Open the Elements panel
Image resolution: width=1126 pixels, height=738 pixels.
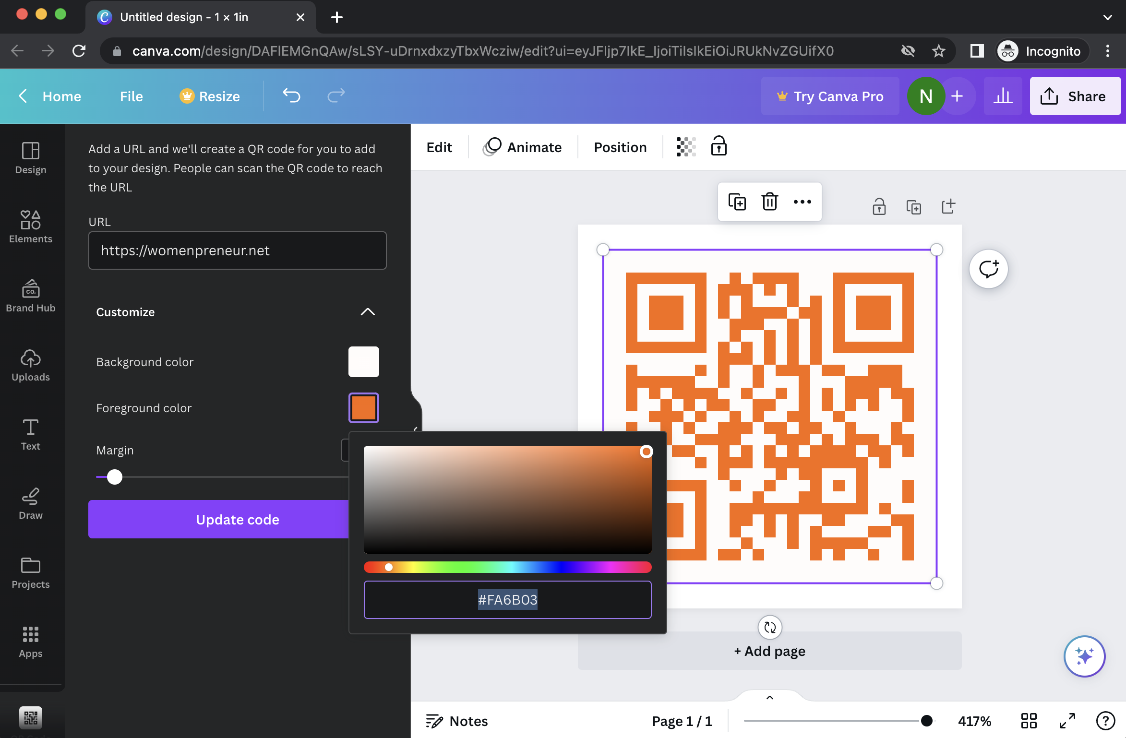(x=31, y=227)
